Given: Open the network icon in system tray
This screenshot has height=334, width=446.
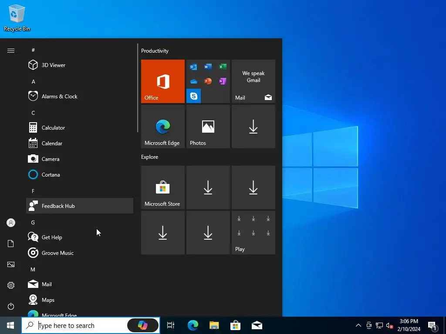Looking at the screenshot, I should click(379, 325).
